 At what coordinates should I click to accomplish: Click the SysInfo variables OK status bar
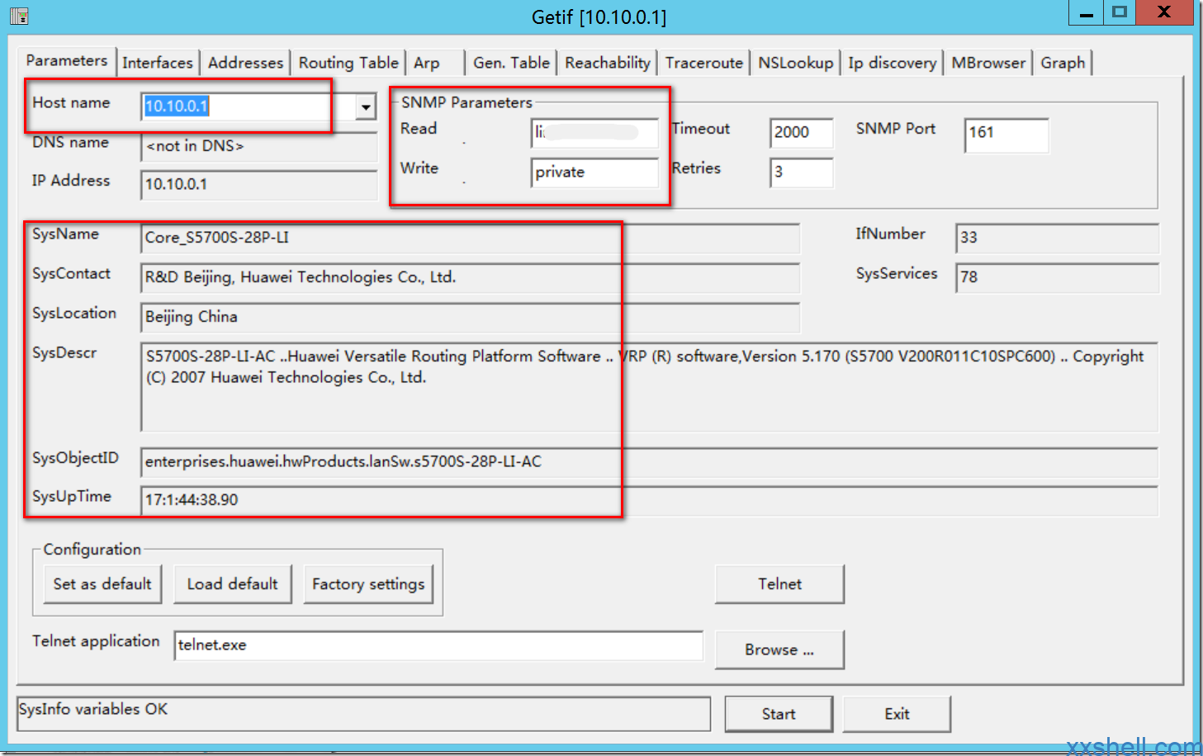tap(363, 713)
